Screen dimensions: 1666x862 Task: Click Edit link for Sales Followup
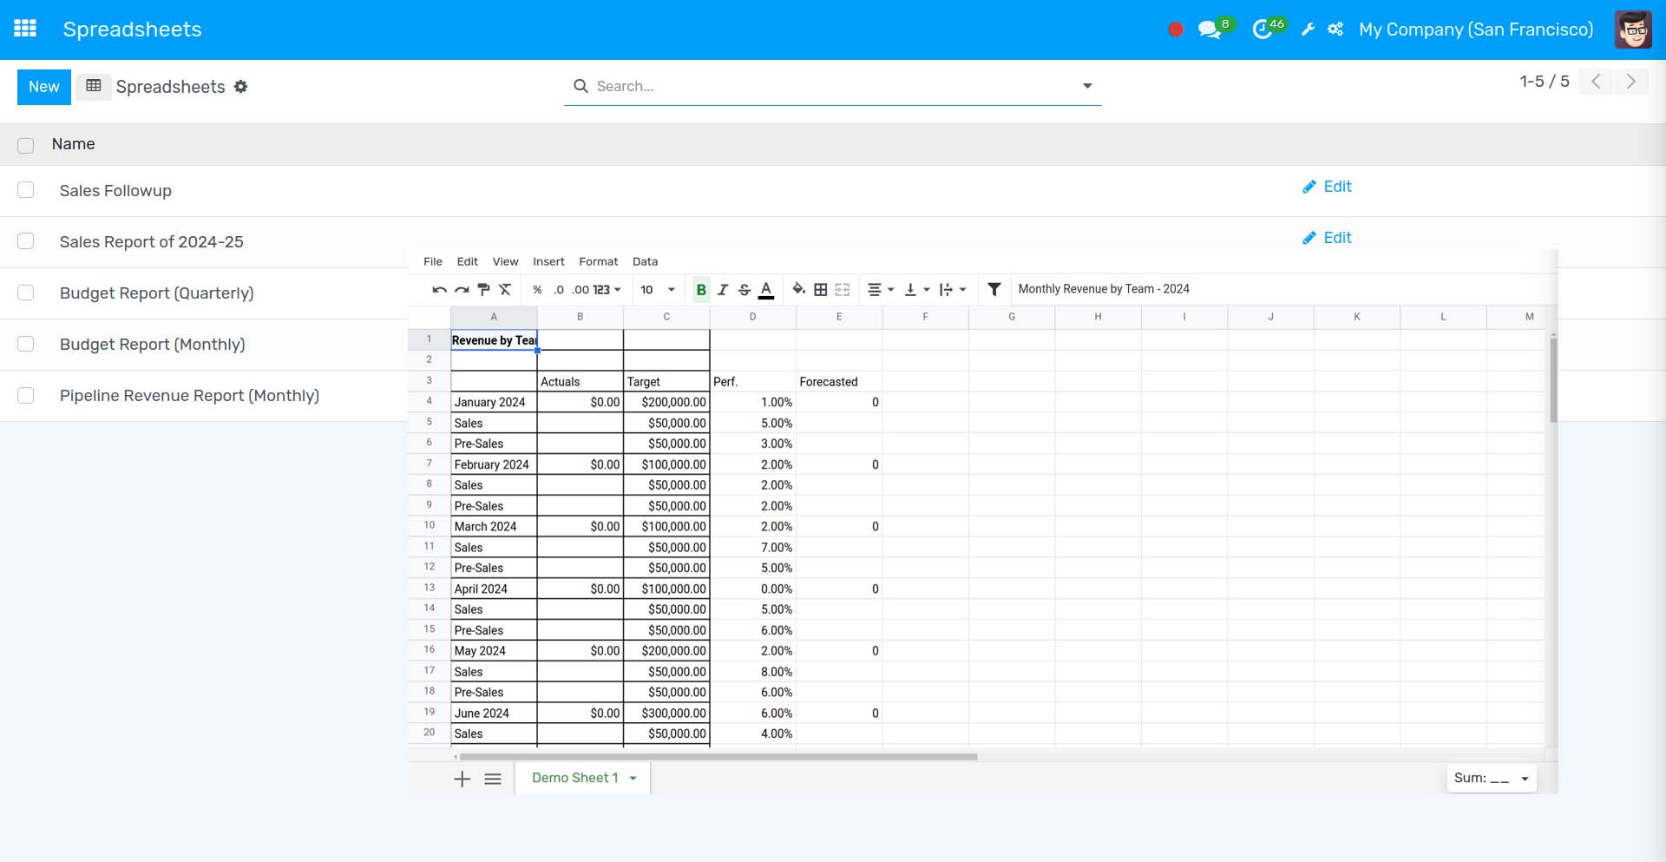point(1328,187)
